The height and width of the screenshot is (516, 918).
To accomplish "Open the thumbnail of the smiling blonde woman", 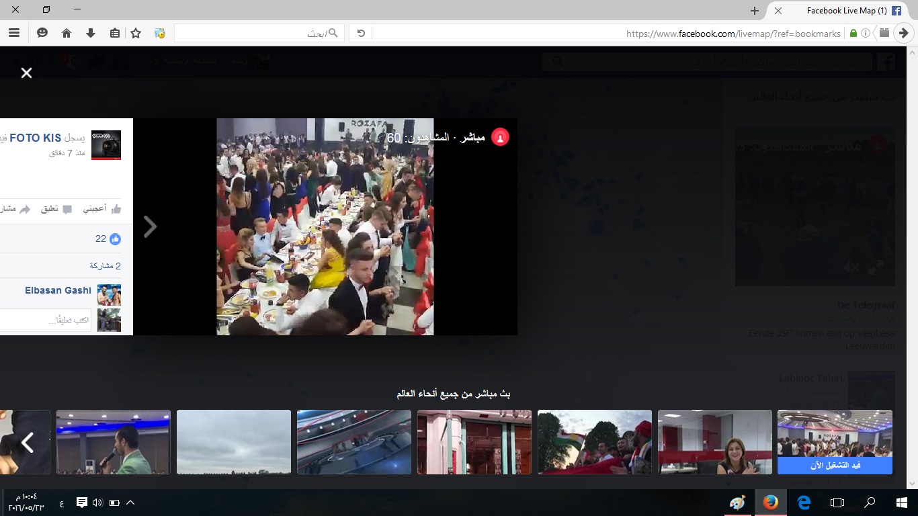I will pos(715,442).
